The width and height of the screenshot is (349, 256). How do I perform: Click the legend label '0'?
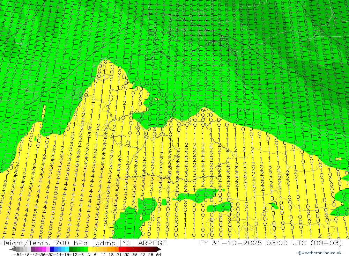pyautogui.click(x=89, y=255)
